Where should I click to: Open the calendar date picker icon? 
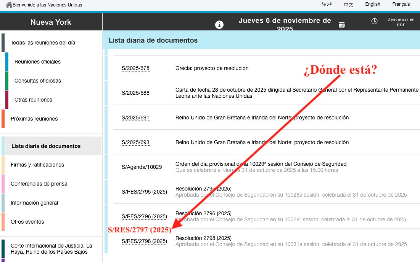pos(341,25)
